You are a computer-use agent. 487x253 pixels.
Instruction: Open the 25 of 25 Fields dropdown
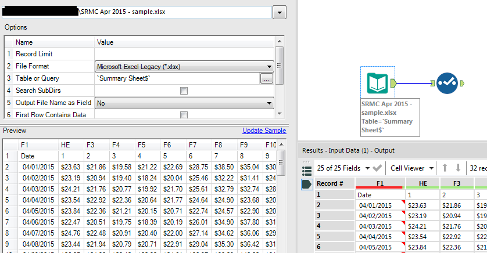[367, 168]
